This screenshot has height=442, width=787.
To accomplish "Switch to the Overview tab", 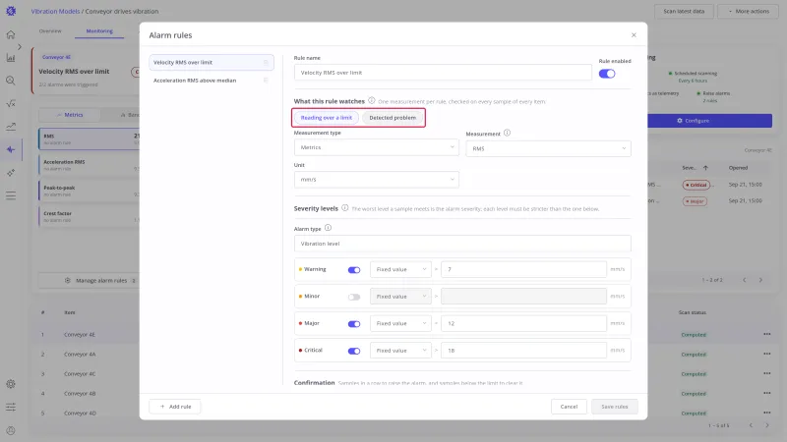I will [x=50, y=31].
